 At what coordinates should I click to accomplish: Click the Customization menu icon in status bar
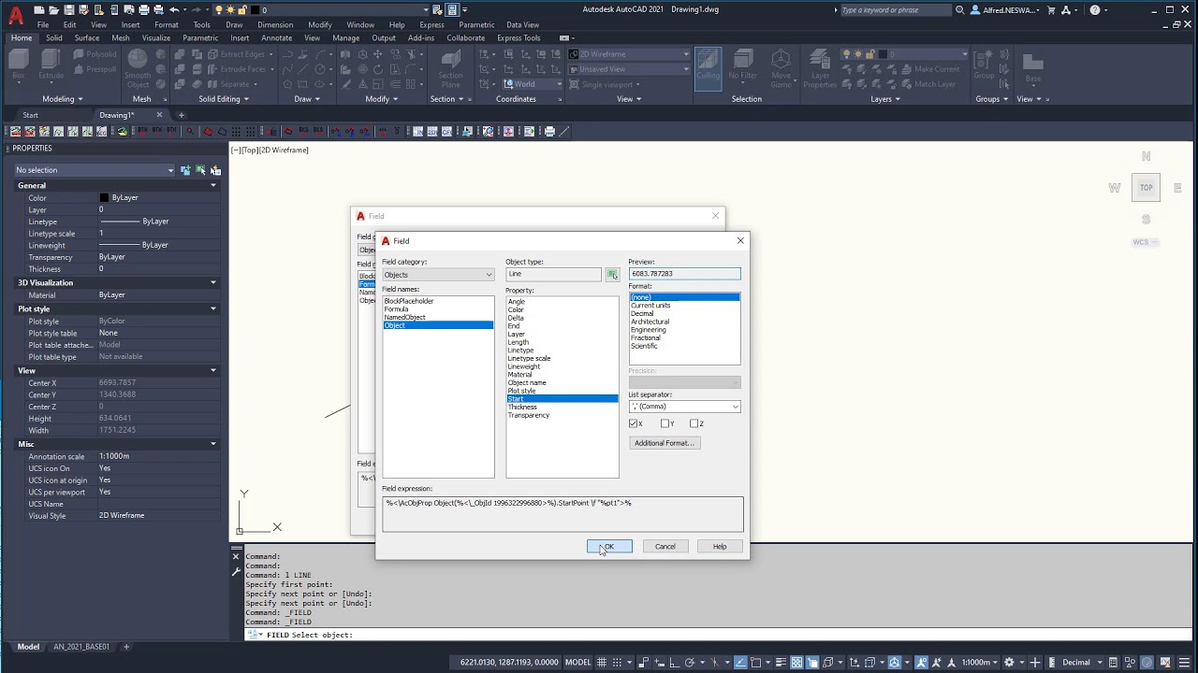[1185, 663]
